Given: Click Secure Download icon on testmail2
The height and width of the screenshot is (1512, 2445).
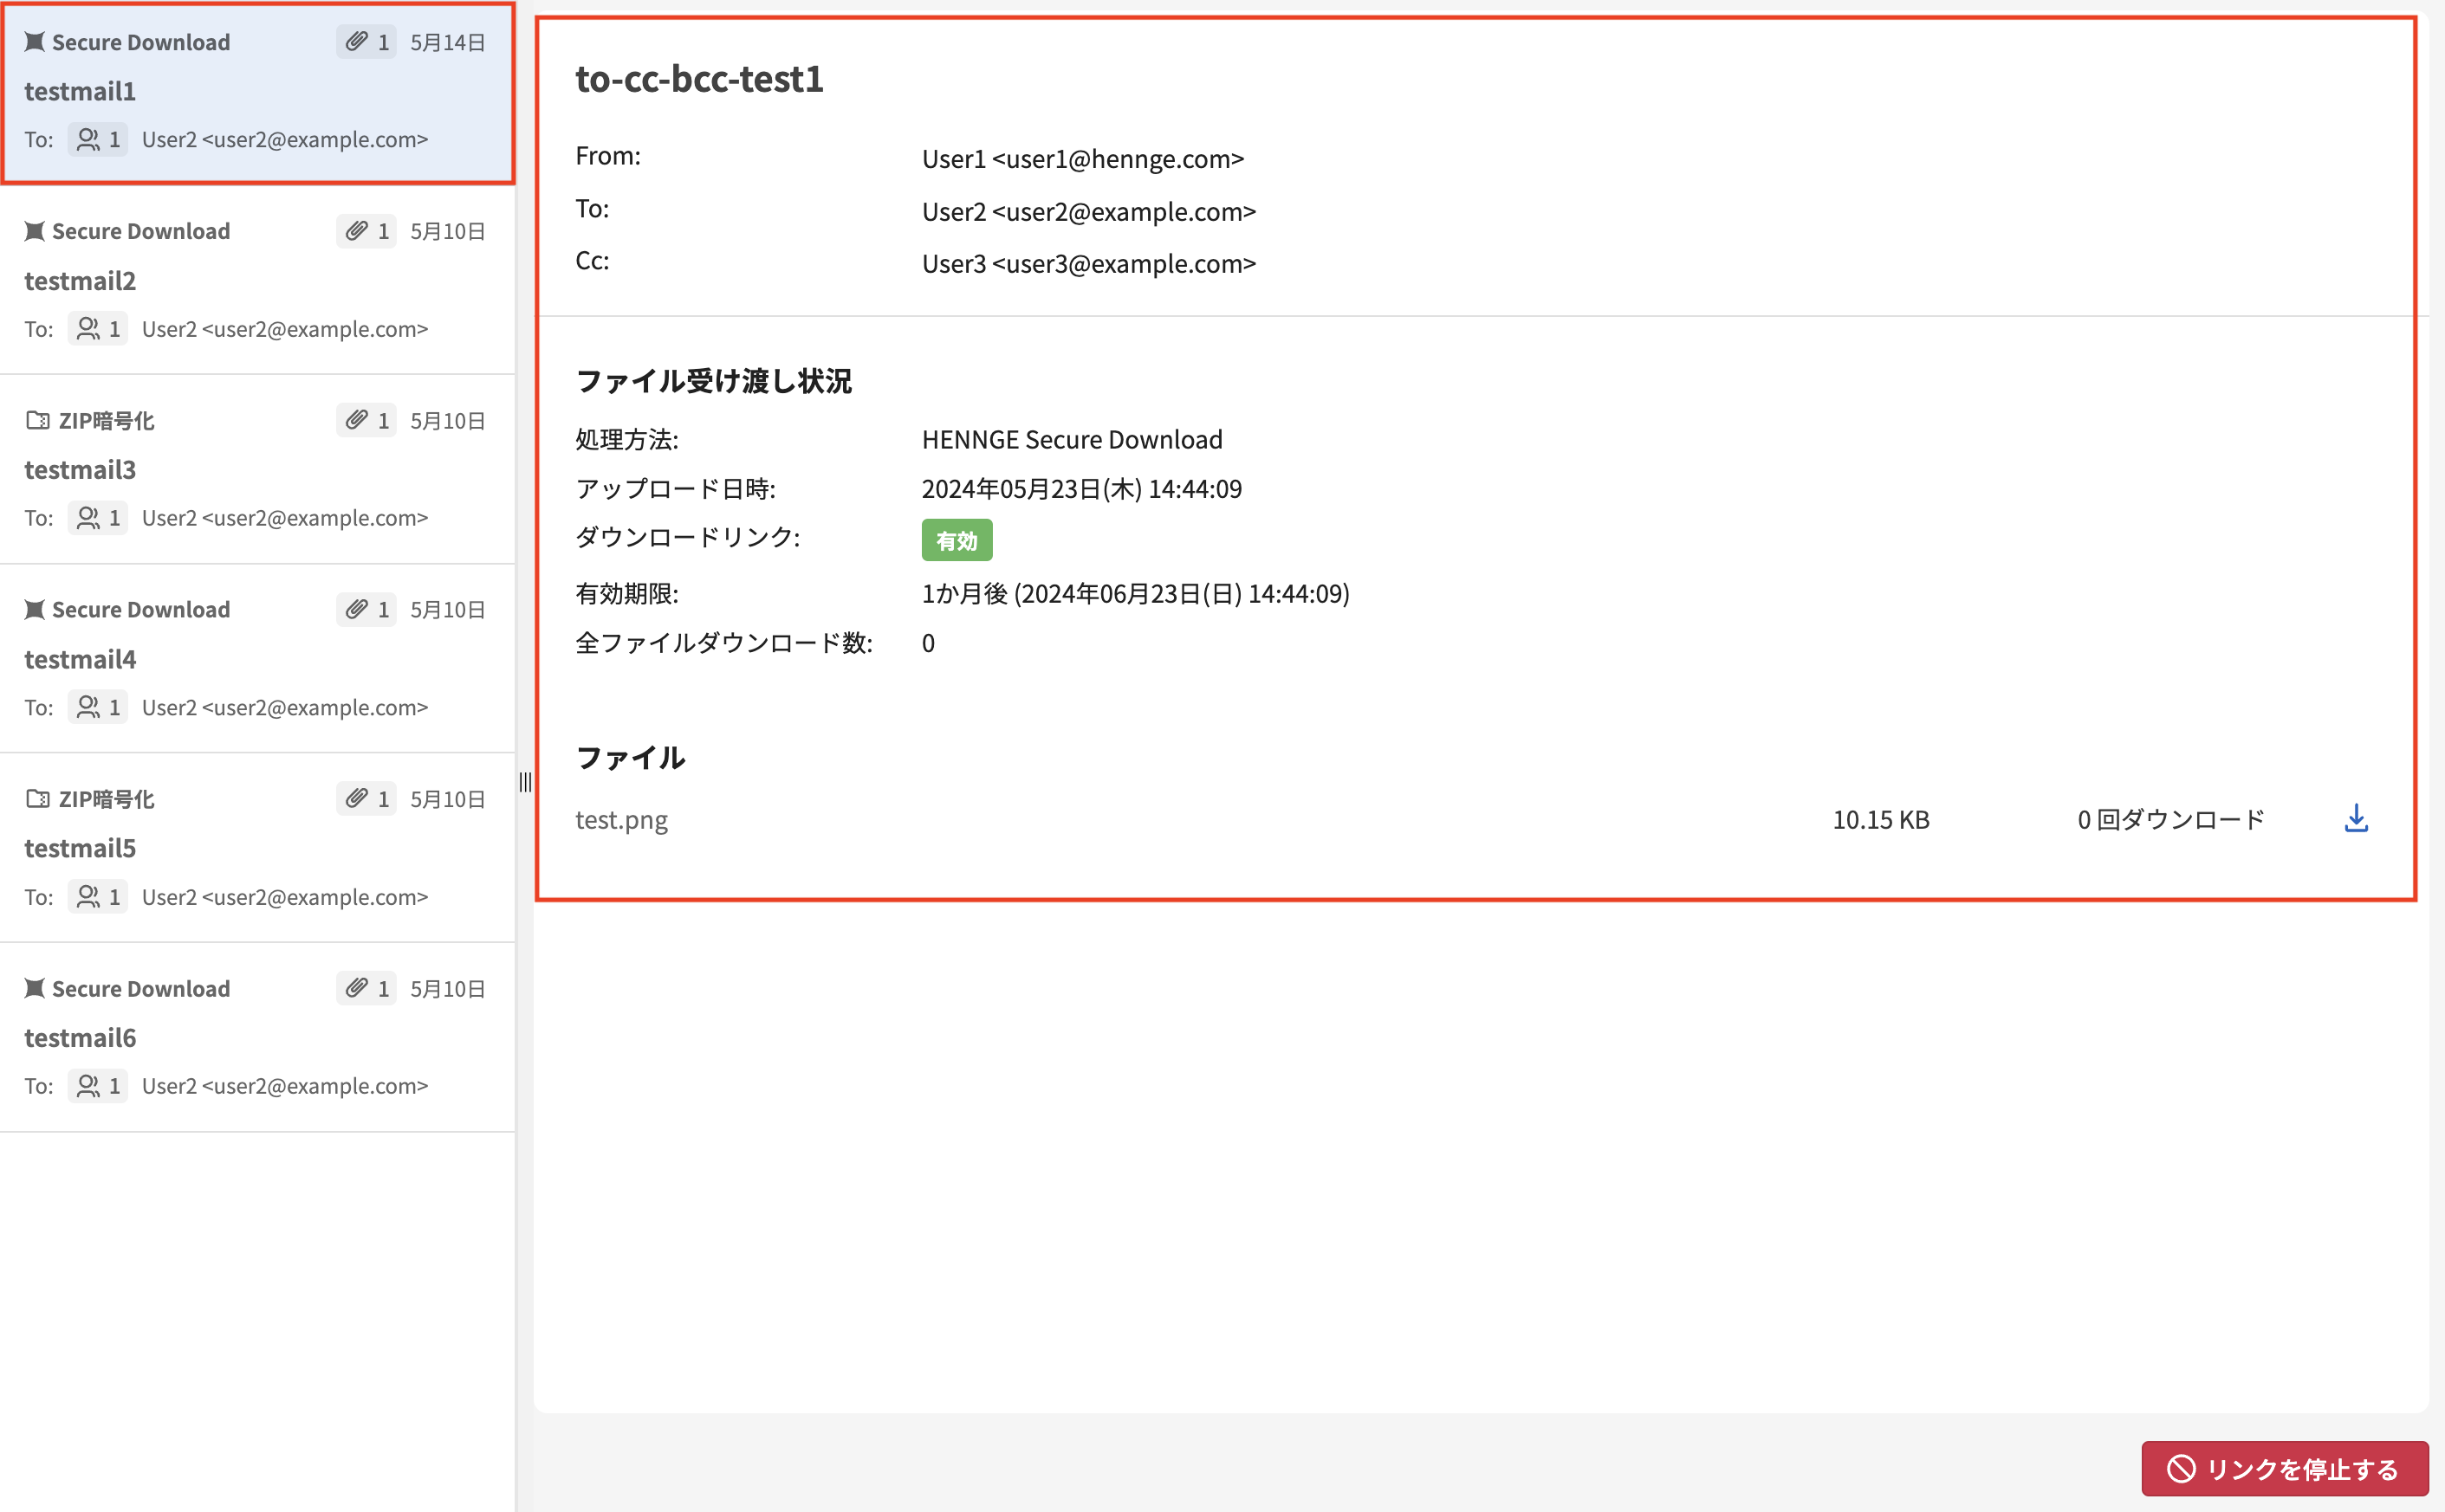Looking at the screenshot, I should (35, 231).
